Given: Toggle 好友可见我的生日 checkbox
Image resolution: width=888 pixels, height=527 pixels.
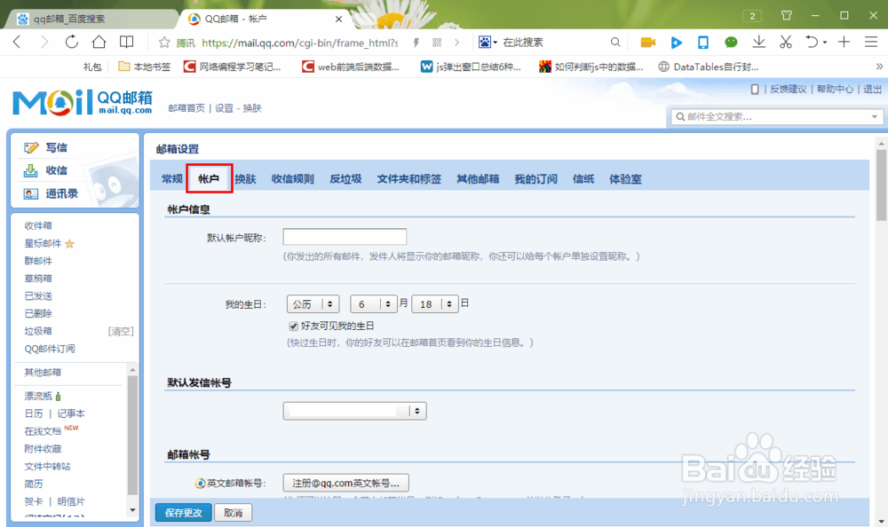Looking at the screenshot, I should click(293, 326).
